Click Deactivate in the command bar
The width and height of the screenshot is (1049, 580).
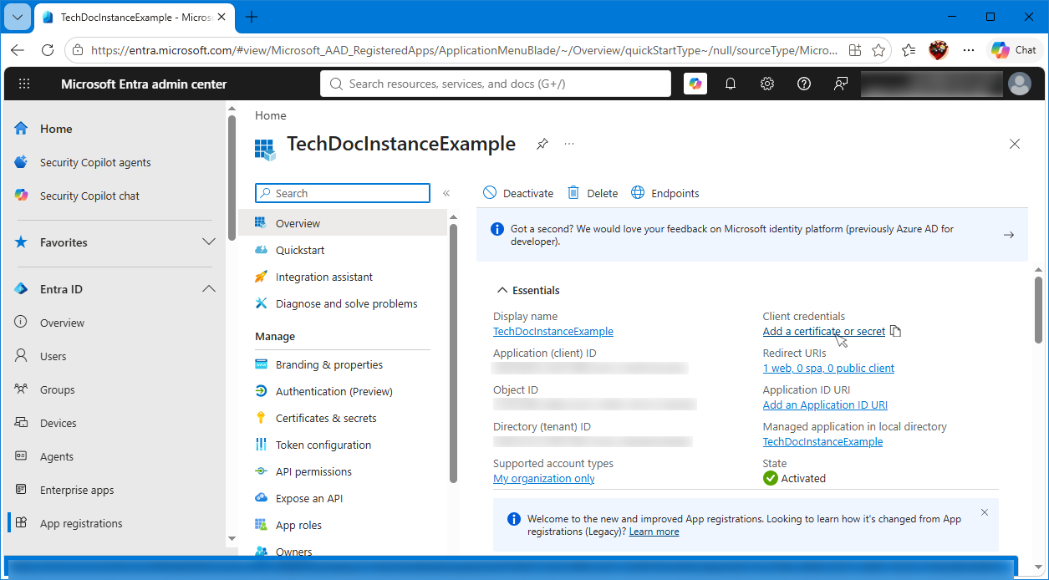pyautogui.click(x=518, y=193)
